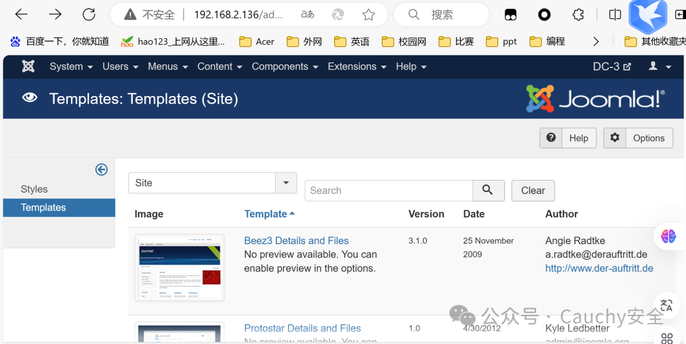Open the Acer bookmarks folder
Image resolution: width=686 pixels, height=344 pixels.
coord(257,41)
